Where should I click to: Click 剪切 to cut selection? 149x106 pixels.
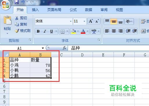pyautogui.click(x=21, y=18)
